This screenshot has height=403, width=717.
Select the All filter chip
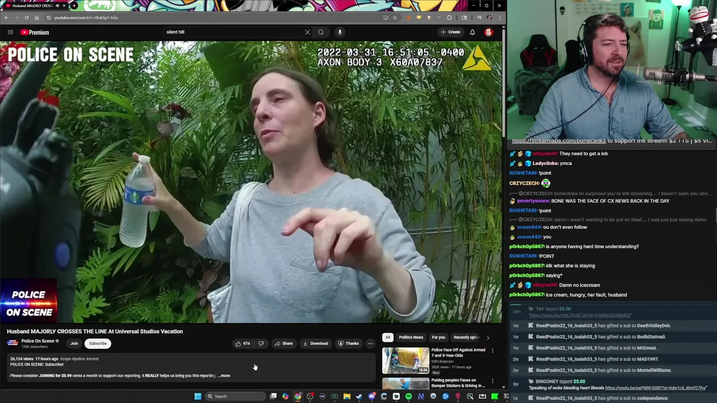tap(388, 338)
